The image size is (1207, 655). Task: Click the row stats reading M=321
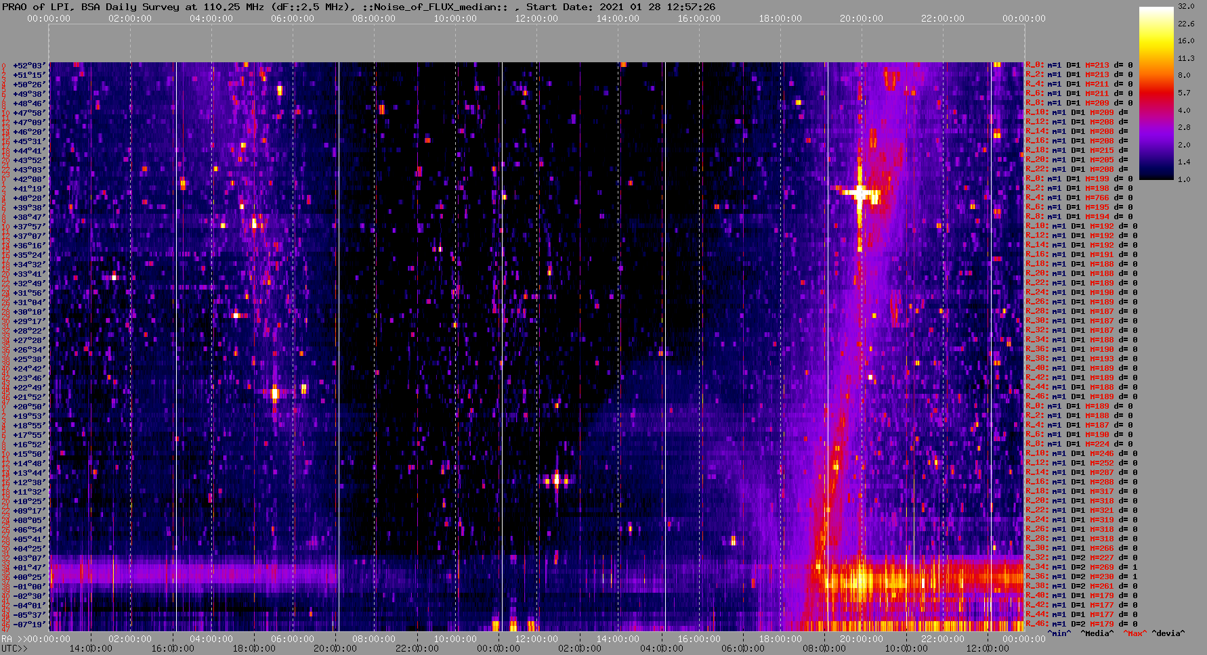(1081, 511)
